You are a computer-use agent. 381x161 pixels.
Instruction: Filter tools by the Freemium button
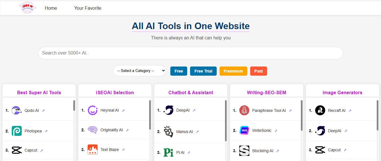point(233,71)
